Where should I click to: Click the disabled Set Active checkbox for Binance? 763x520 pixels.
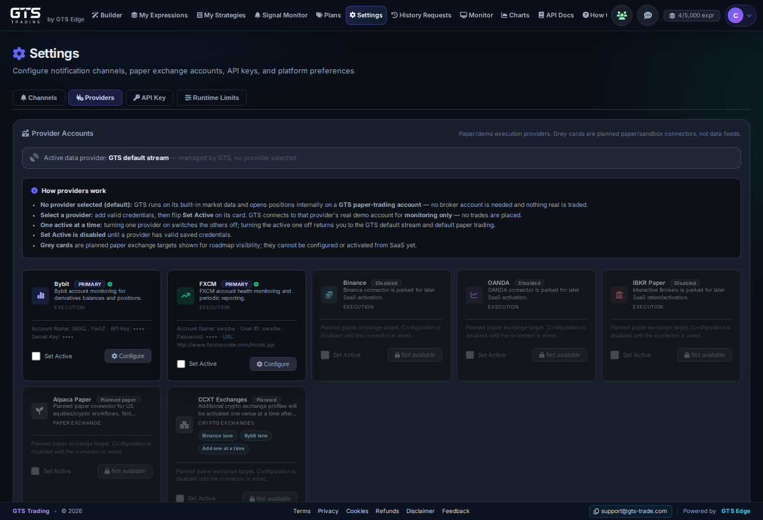325,355
